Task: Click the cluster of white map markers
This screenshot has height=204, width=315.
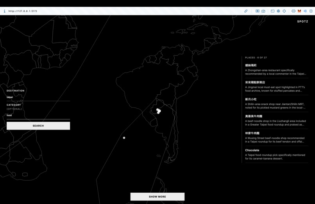Action: [x=159, y=111]
